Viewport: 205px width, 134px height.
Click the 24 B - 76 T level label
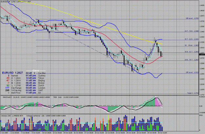(x=192, y=60)
